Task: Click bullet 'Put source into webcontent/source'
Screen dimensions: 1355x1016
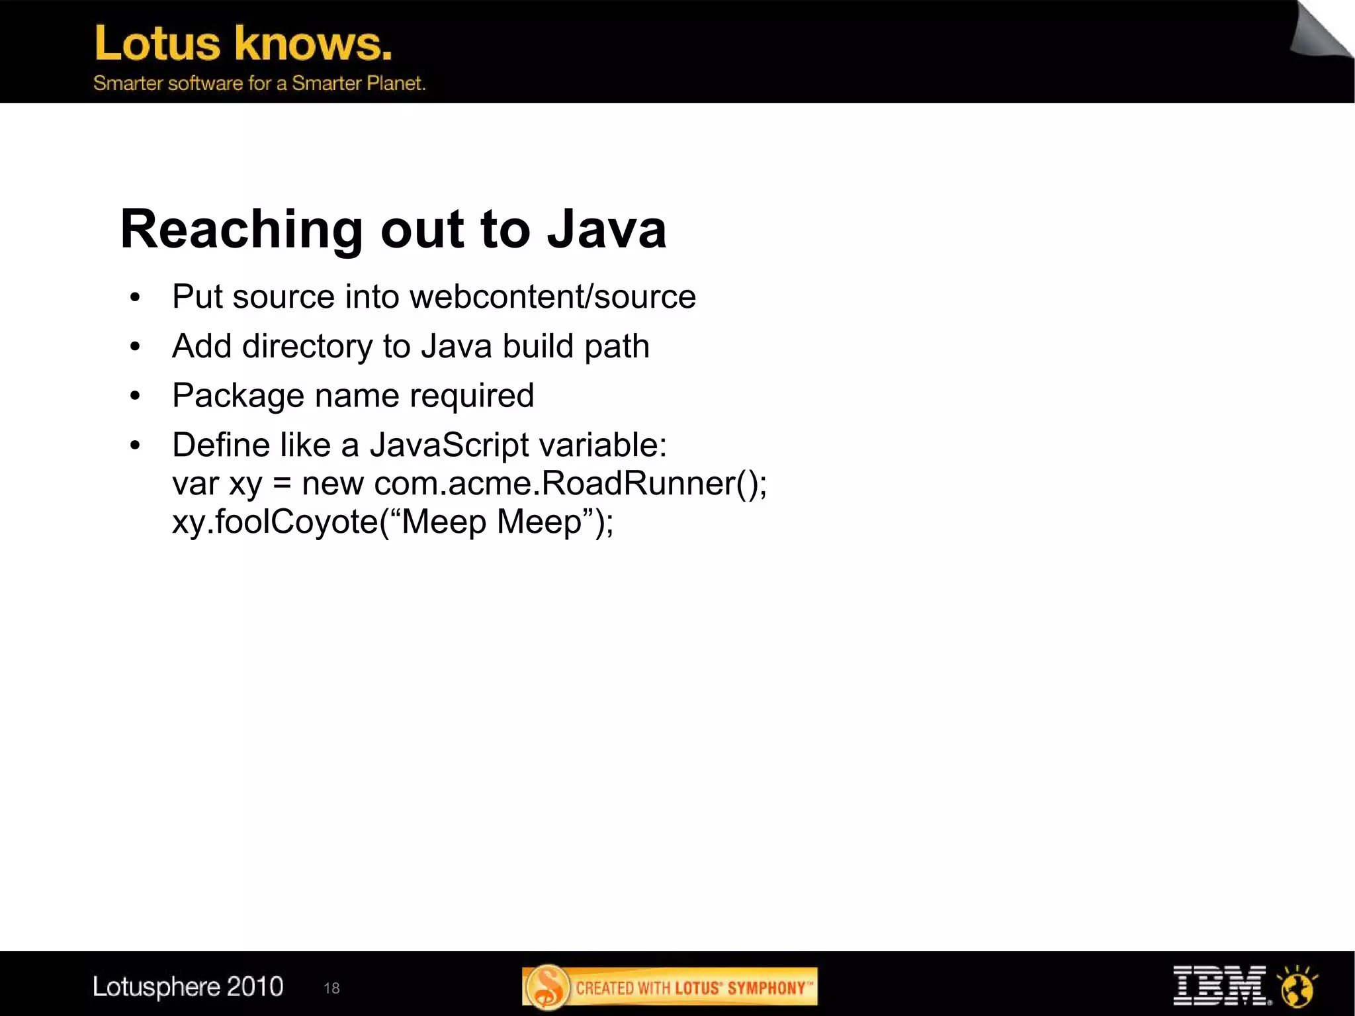Action: (x=434, y=297)
